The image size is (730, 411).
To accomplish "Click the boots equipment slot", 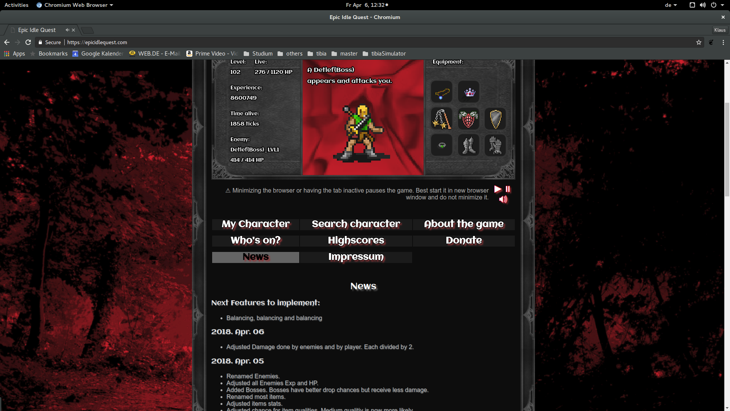I will 468,145.
